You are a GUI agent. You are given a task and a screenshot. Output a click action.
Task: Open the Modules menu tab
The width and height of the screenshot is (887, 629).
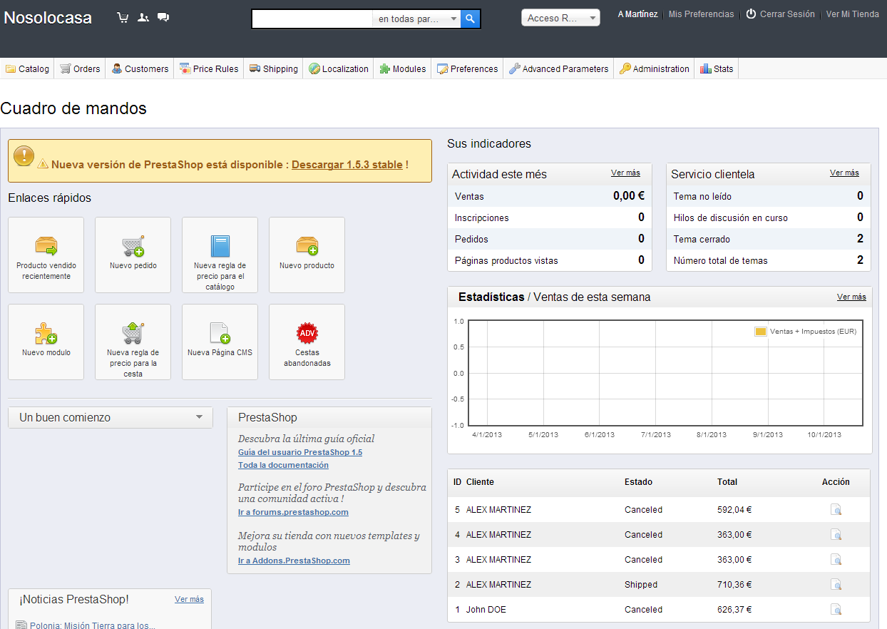403,69
